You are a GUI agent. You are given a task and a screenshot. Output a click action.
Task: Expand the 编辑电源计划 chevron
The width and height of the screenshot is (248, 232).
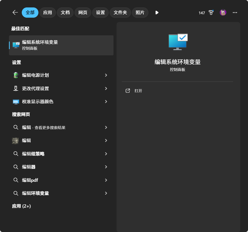[x=106, y=75]
